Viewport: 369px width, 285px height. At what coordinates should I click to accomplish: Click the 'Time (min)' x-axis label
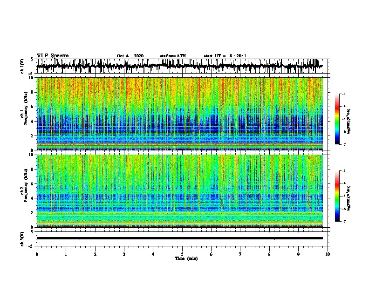(x=186, y=258)
